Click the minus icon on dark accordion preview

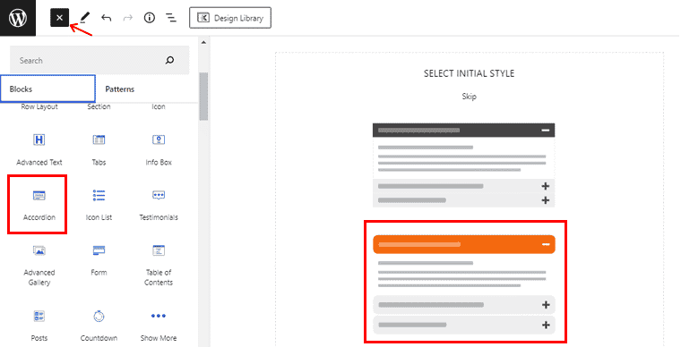tap(546, 130)
